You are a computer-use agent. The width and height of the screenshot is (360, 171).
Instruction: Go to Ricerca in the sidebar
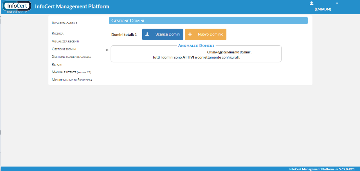pos(58,34)
